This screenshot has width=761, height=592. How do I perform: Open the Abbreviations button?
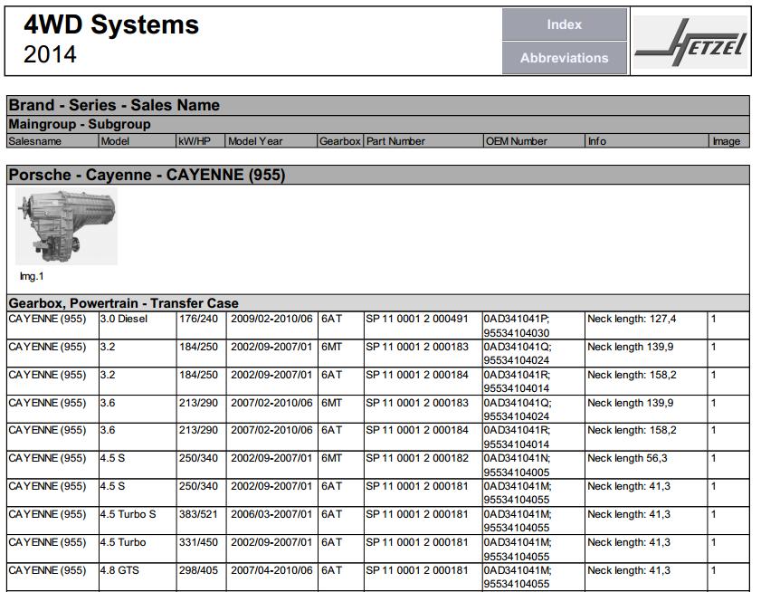click(x=565, y=58)
